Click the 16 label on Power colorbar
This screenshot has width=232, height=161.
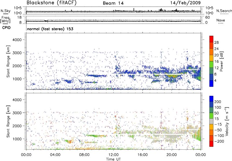(216, 62)
